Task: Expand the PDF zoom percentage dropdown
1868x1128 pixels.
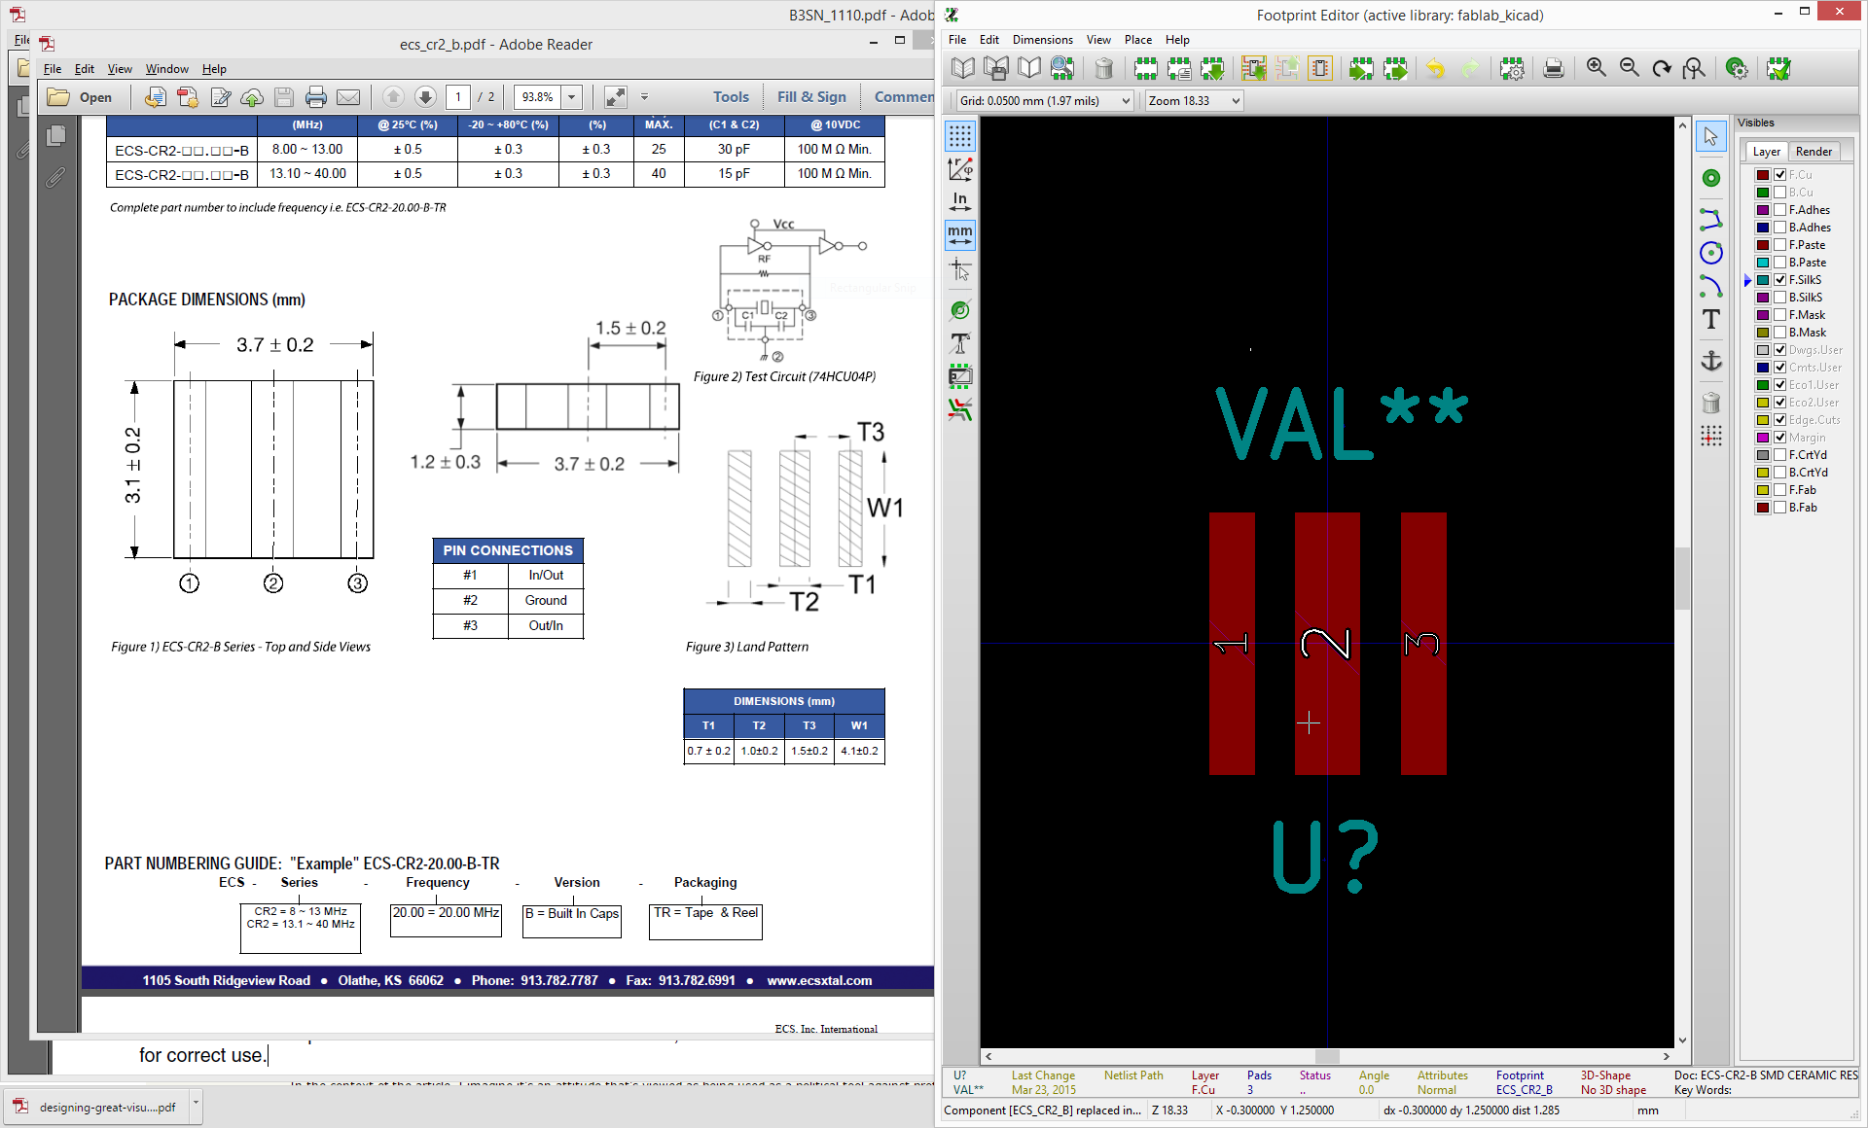Action: point(572,97)
